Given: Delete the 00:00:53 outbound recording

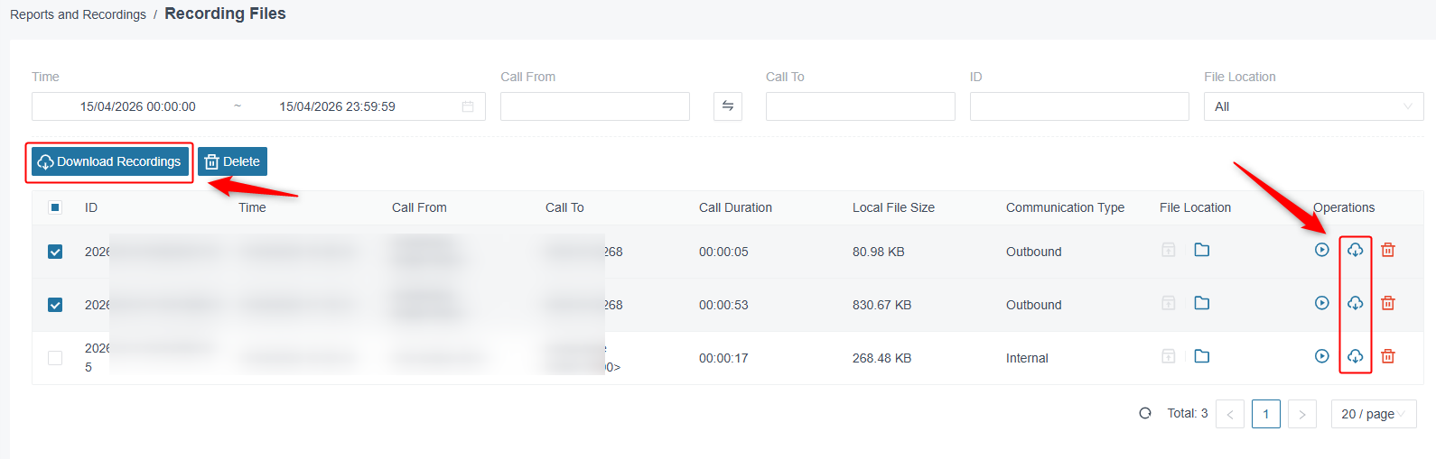Looking at the screenshot, I should click(x=1388, y=303).
